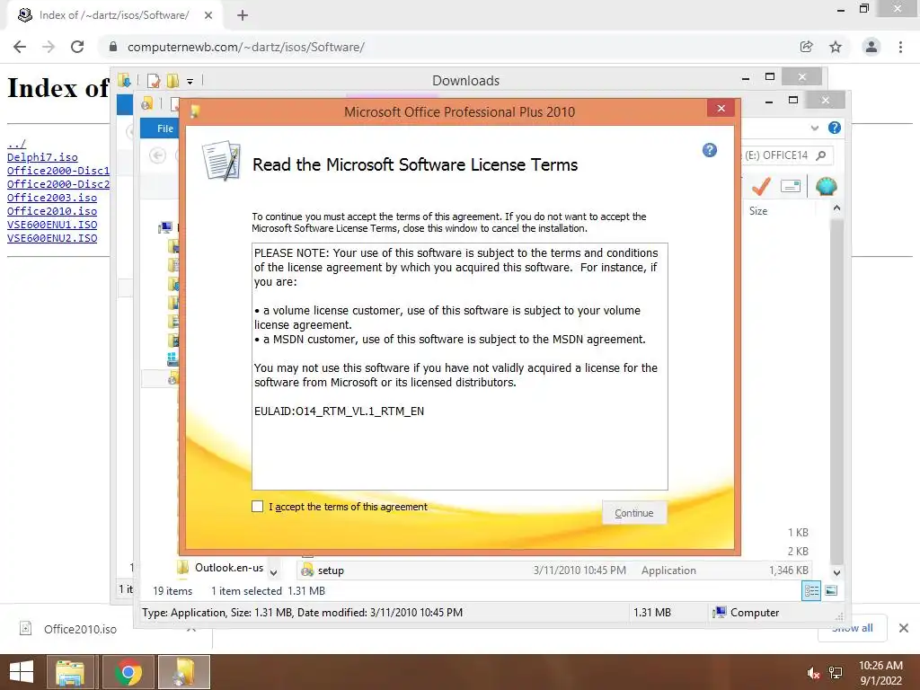Open Explorer help question mark icon
Screen dimensions: 920x690
tap(835, 128)
